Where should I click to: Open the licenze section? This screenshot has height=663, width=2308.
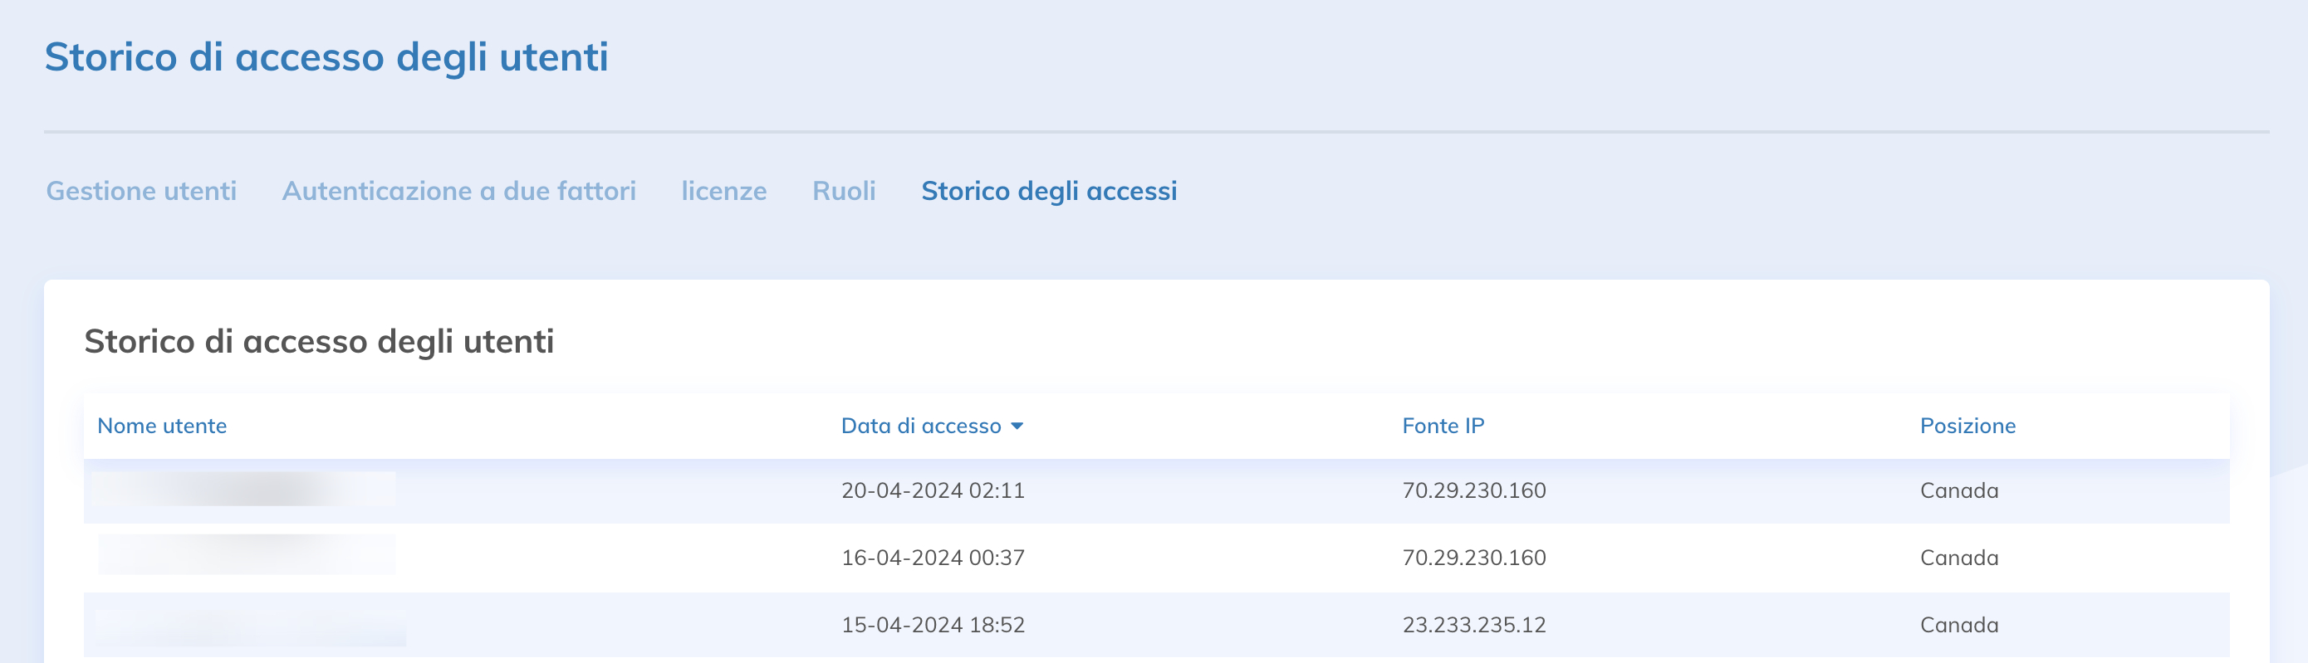pos(724,191)
